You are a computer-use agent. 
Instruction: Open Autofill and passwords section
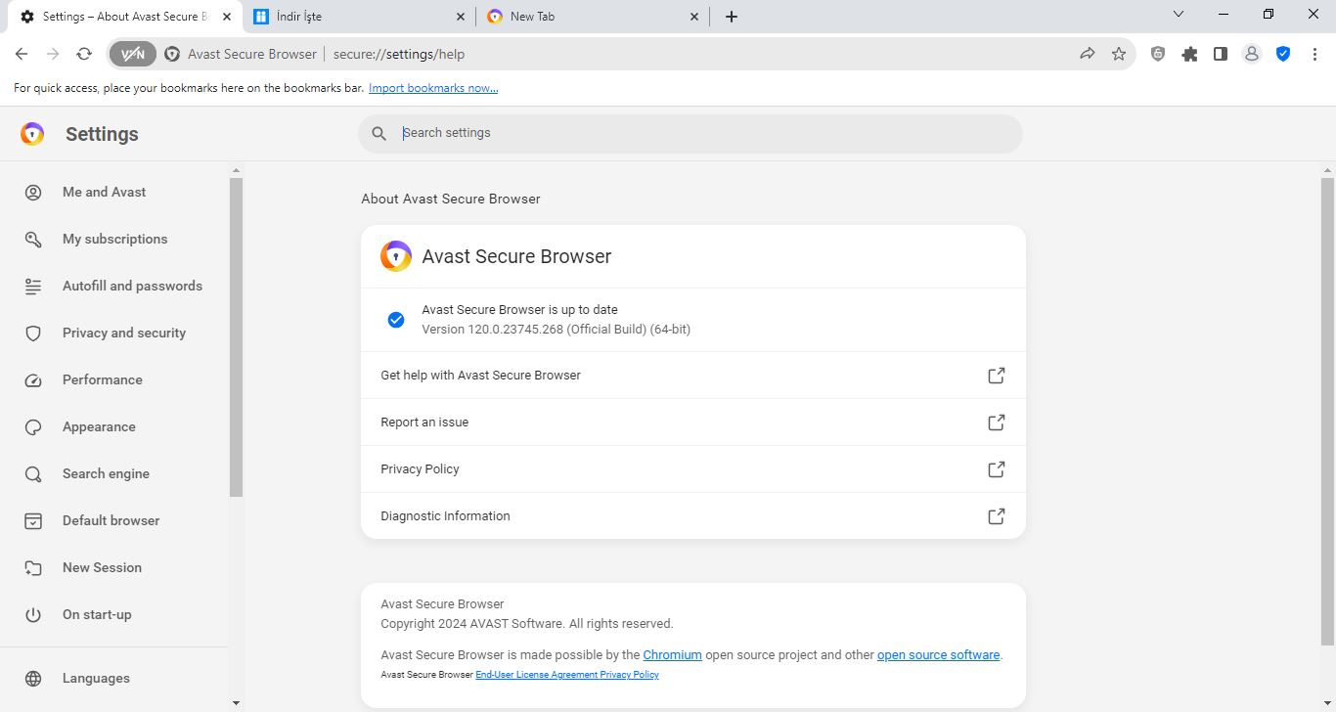[114, 286]
